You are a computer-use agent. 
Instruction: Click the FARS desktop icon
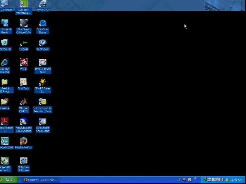point(23,63)
